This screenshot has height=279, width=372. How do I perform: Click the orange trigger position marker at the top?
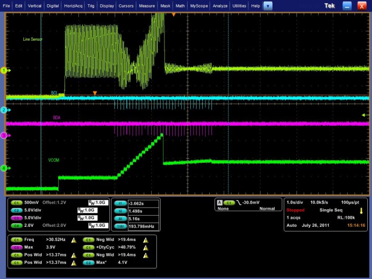[x=173, y=14]
